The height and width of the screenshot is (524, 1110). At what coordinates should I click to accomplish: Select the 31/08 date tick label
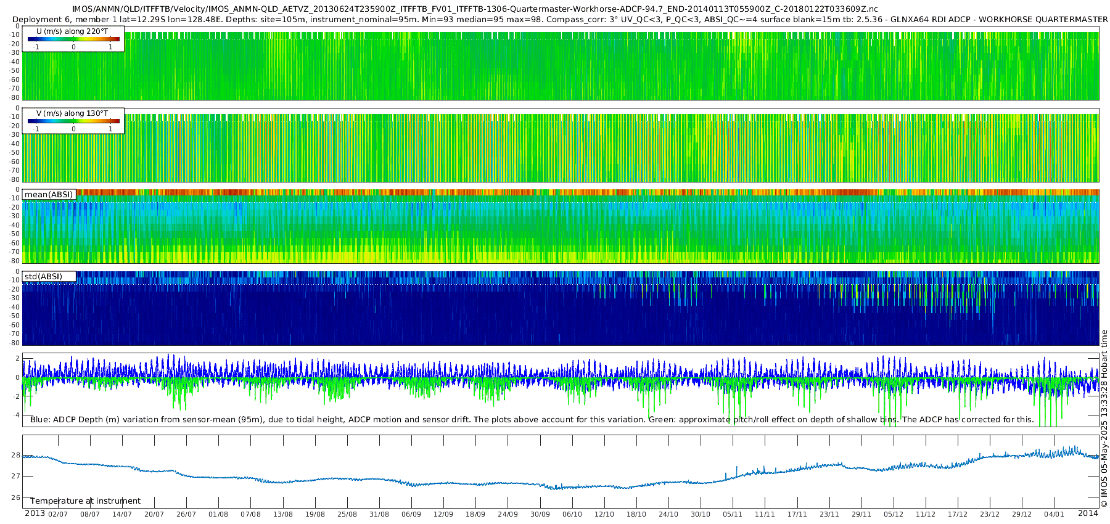[x=379, y=514]
